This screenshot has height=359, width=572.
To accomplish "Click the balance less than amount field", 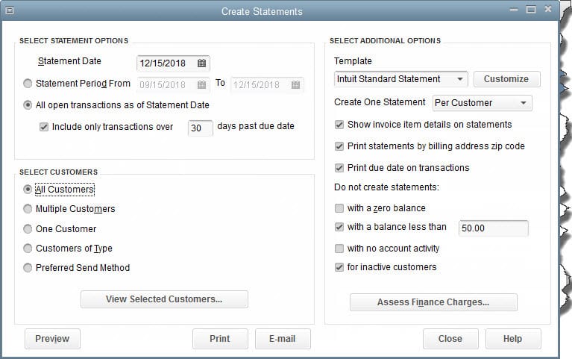I will click(x=493, y=228).
